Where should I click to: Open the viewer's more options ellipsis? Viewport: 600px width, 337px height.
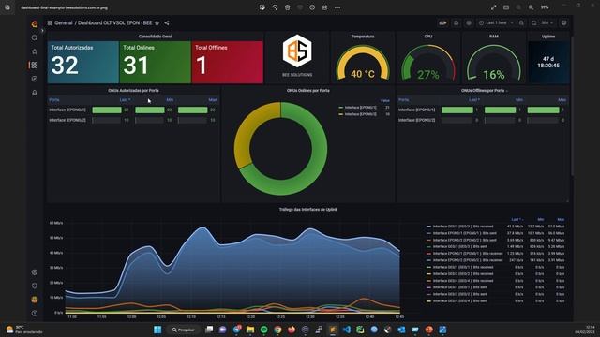click(337, 7)
